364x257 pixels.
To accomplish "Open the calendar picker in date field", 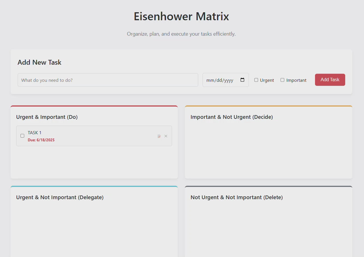I will coord(242,80).
